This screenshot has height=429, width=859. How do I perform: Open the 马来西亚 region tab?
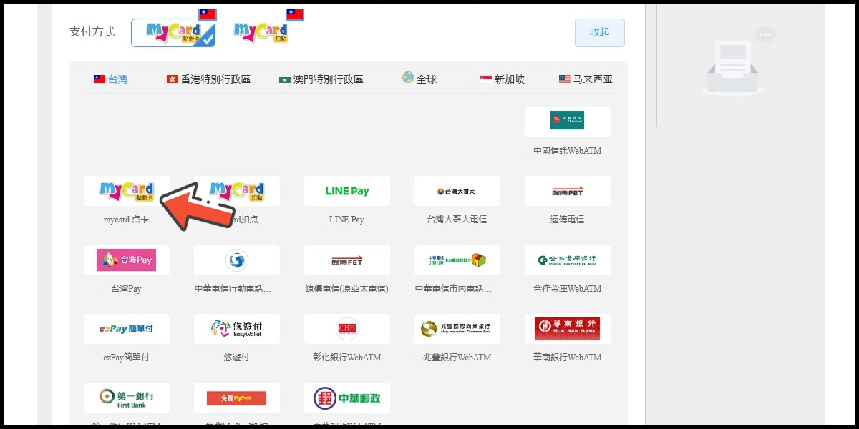[x=586, y=79]
